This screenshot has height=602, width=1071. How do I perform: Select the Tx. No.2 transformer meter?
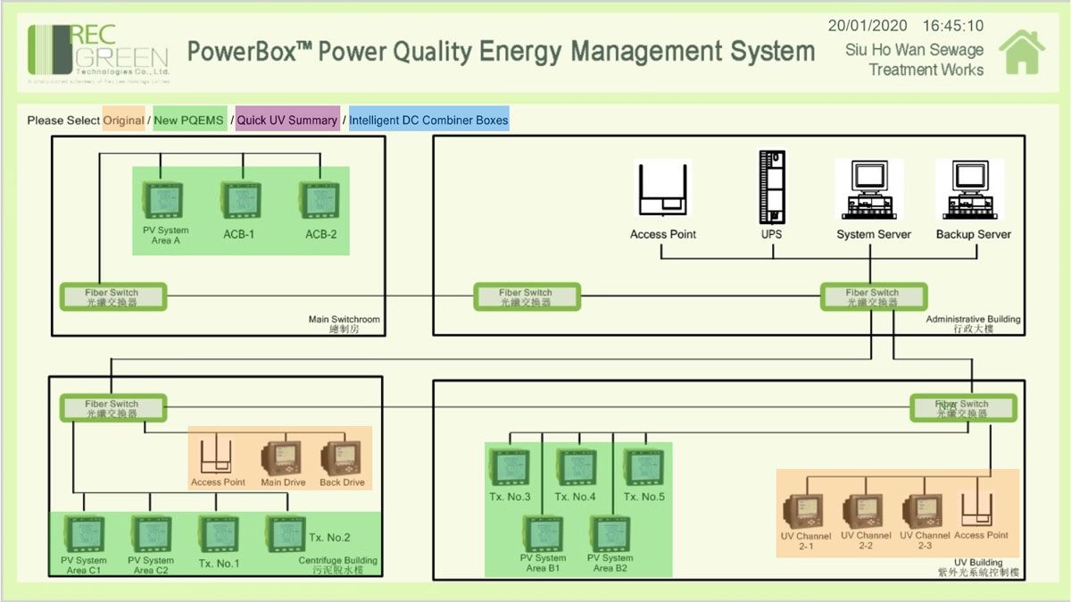tap(286, 535)
